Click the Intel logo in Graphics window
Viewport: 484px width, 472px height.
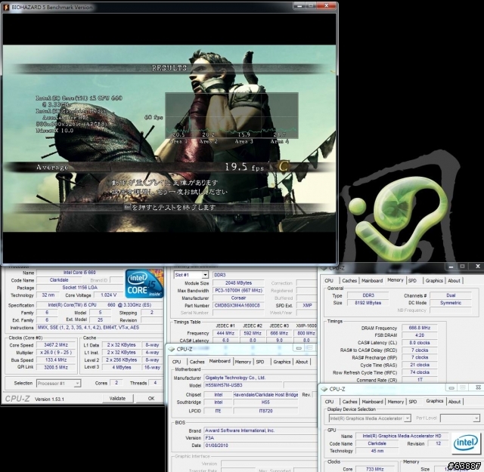pyautogui.click(x=466, y=443)
